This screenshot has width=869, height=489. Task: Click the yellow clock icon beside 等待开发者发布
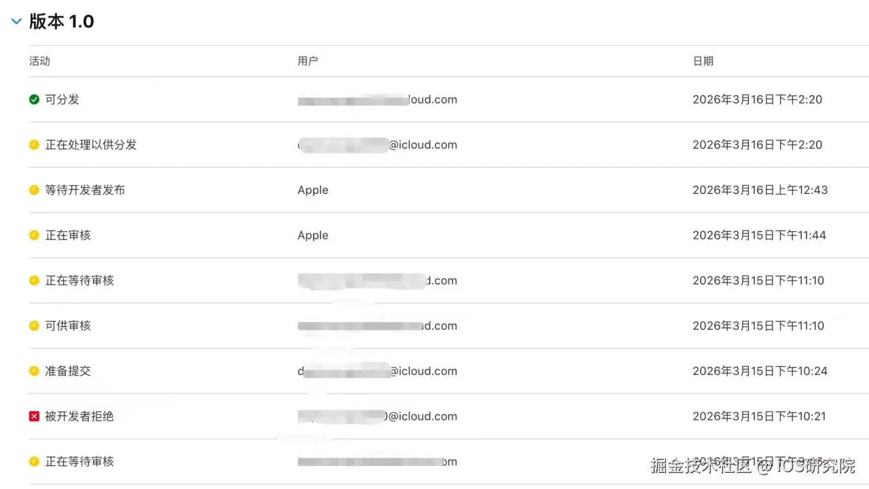click(34, 190)
